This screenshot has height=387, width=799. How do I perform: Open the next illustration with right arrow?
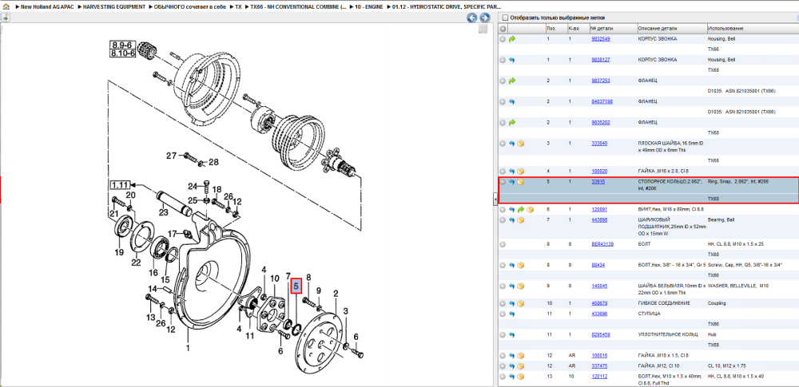484,18
